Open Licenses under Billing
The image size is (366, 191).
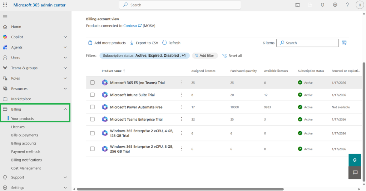pos(18,127)
